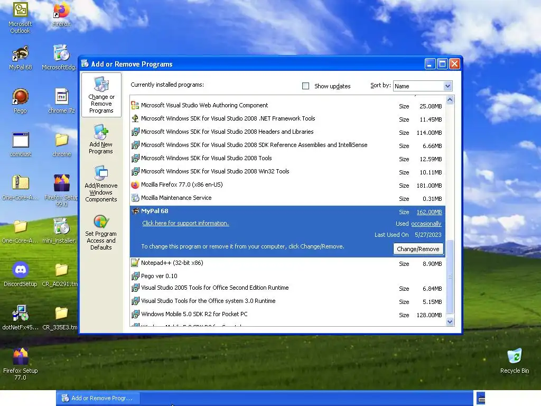Select the mini_installer desktop icon
Viewport: 541px width, 406px height.
pyautogui.click(x=60, y=230)
